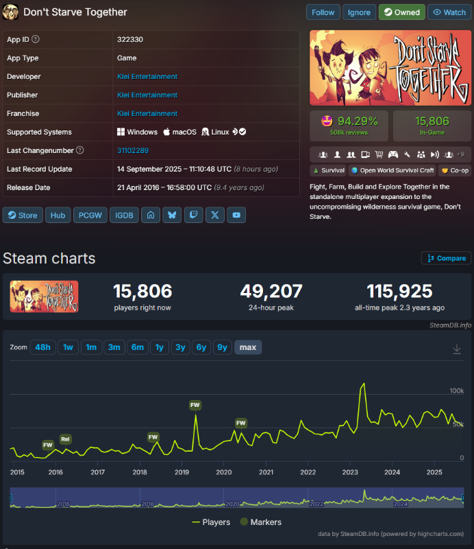This screenshot has height=549, width=474.
Task: Click the chart download icon
Action: [458, 349]
